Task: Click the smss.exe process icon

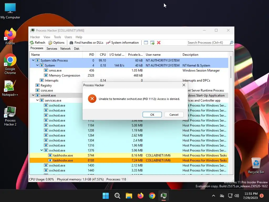Action: tap(46, 70)
